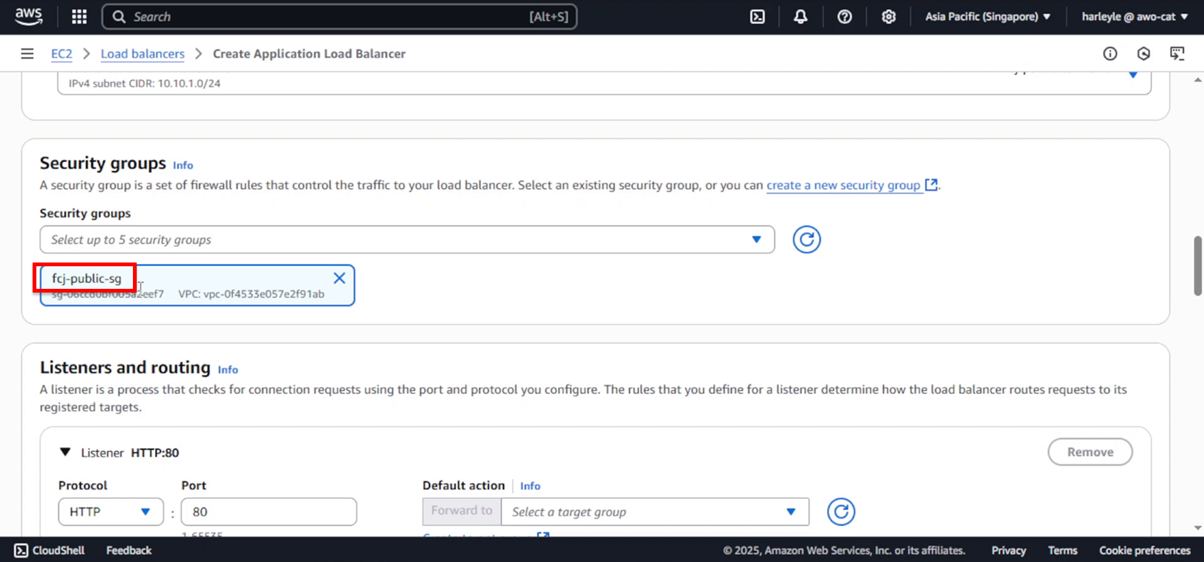
Task: Collapse the Listener HTTP:80 section
Action: click(65, 452)
